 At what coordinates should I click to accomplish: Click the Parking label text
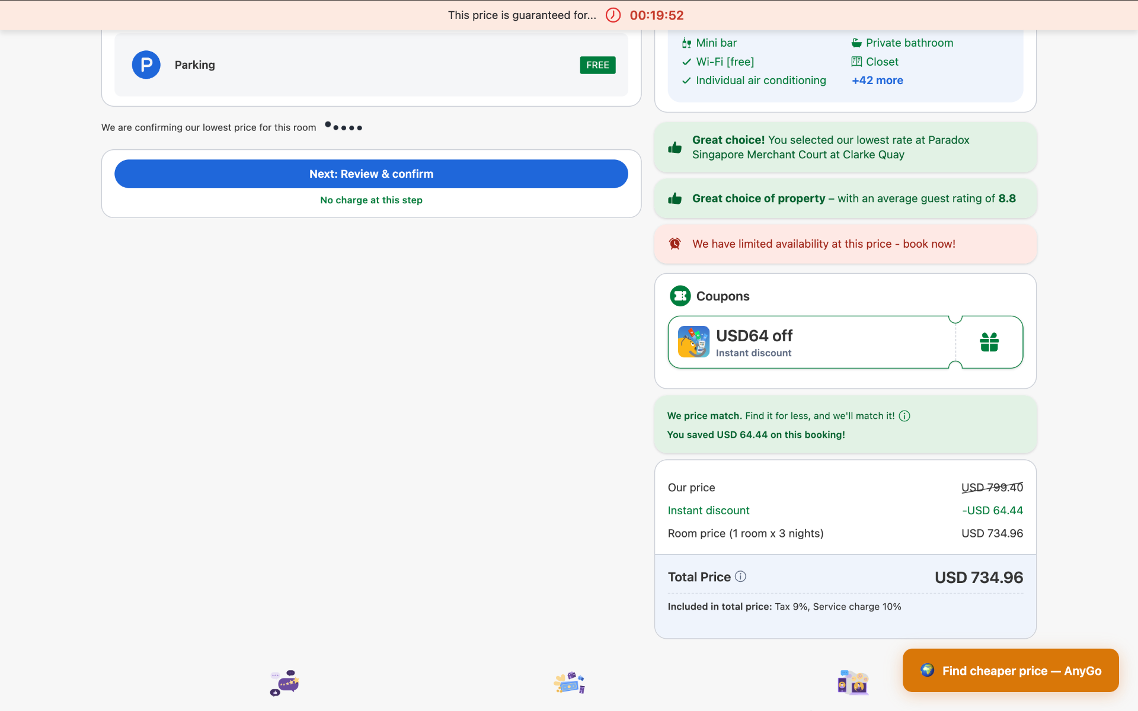tap(194, 65)
